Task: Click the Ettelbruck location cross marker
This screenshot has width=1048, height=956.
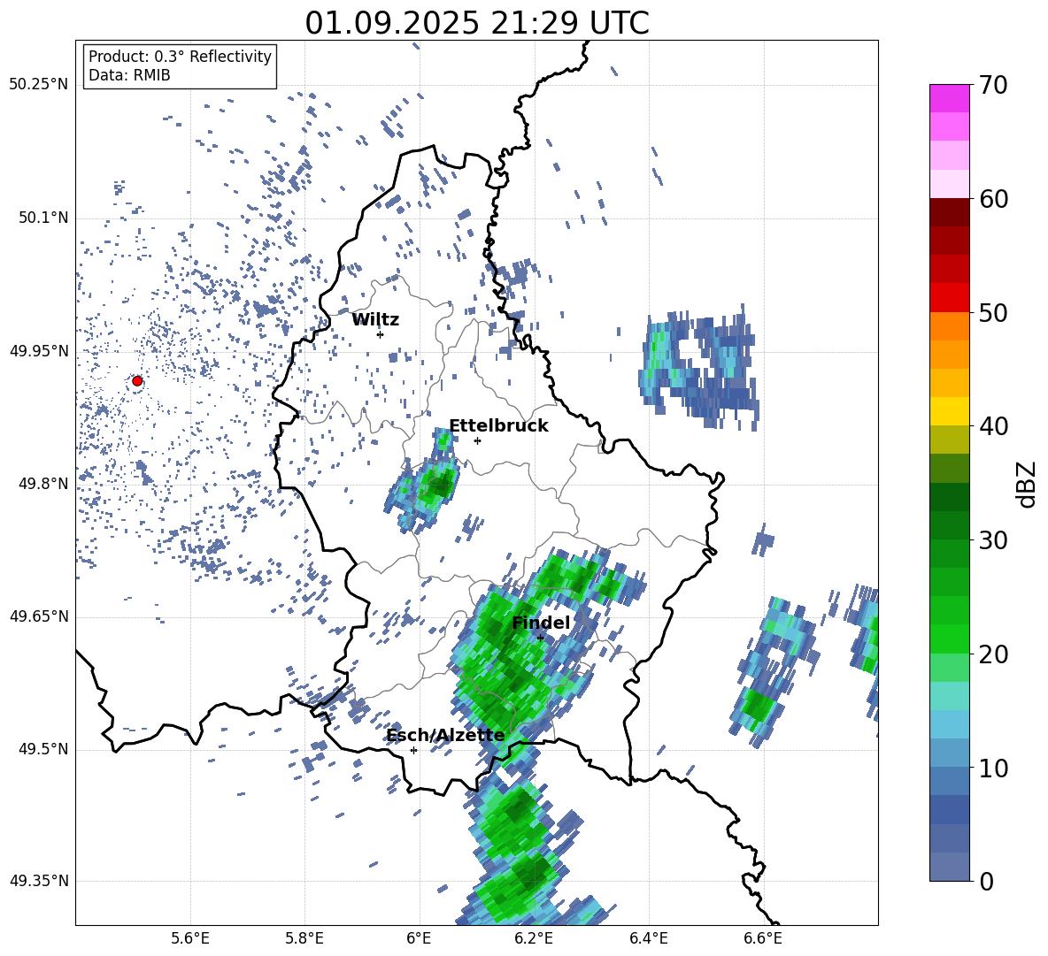Action: coord(477,440)
